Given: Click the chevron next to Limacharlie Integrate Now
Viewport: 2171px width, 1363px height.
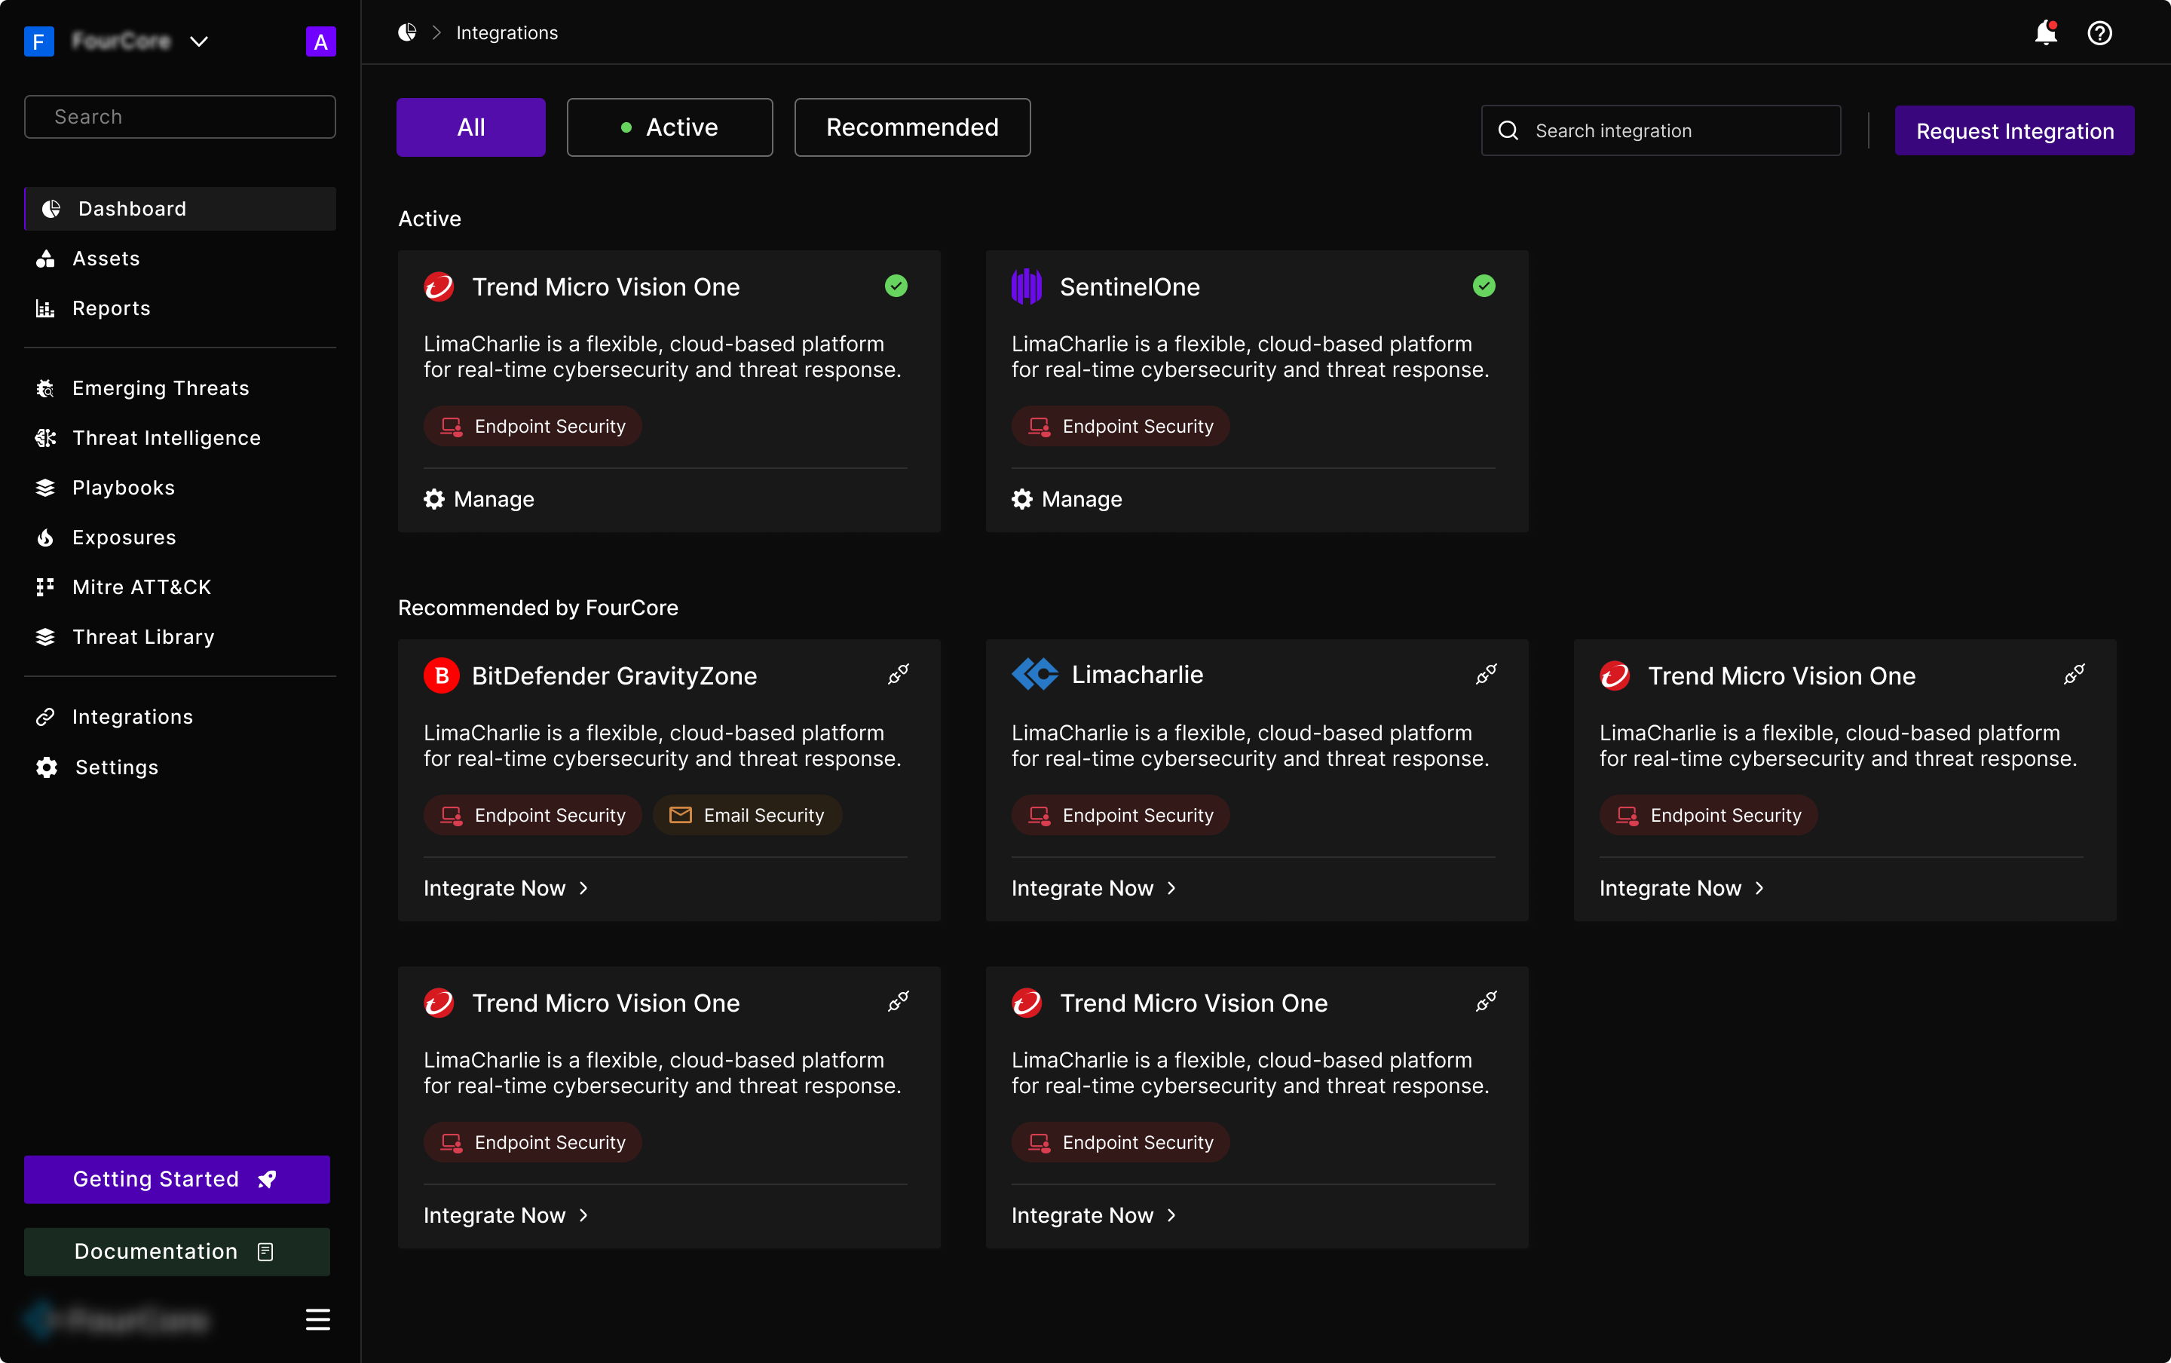Looking at the screenshot, I should point(1171,888).
